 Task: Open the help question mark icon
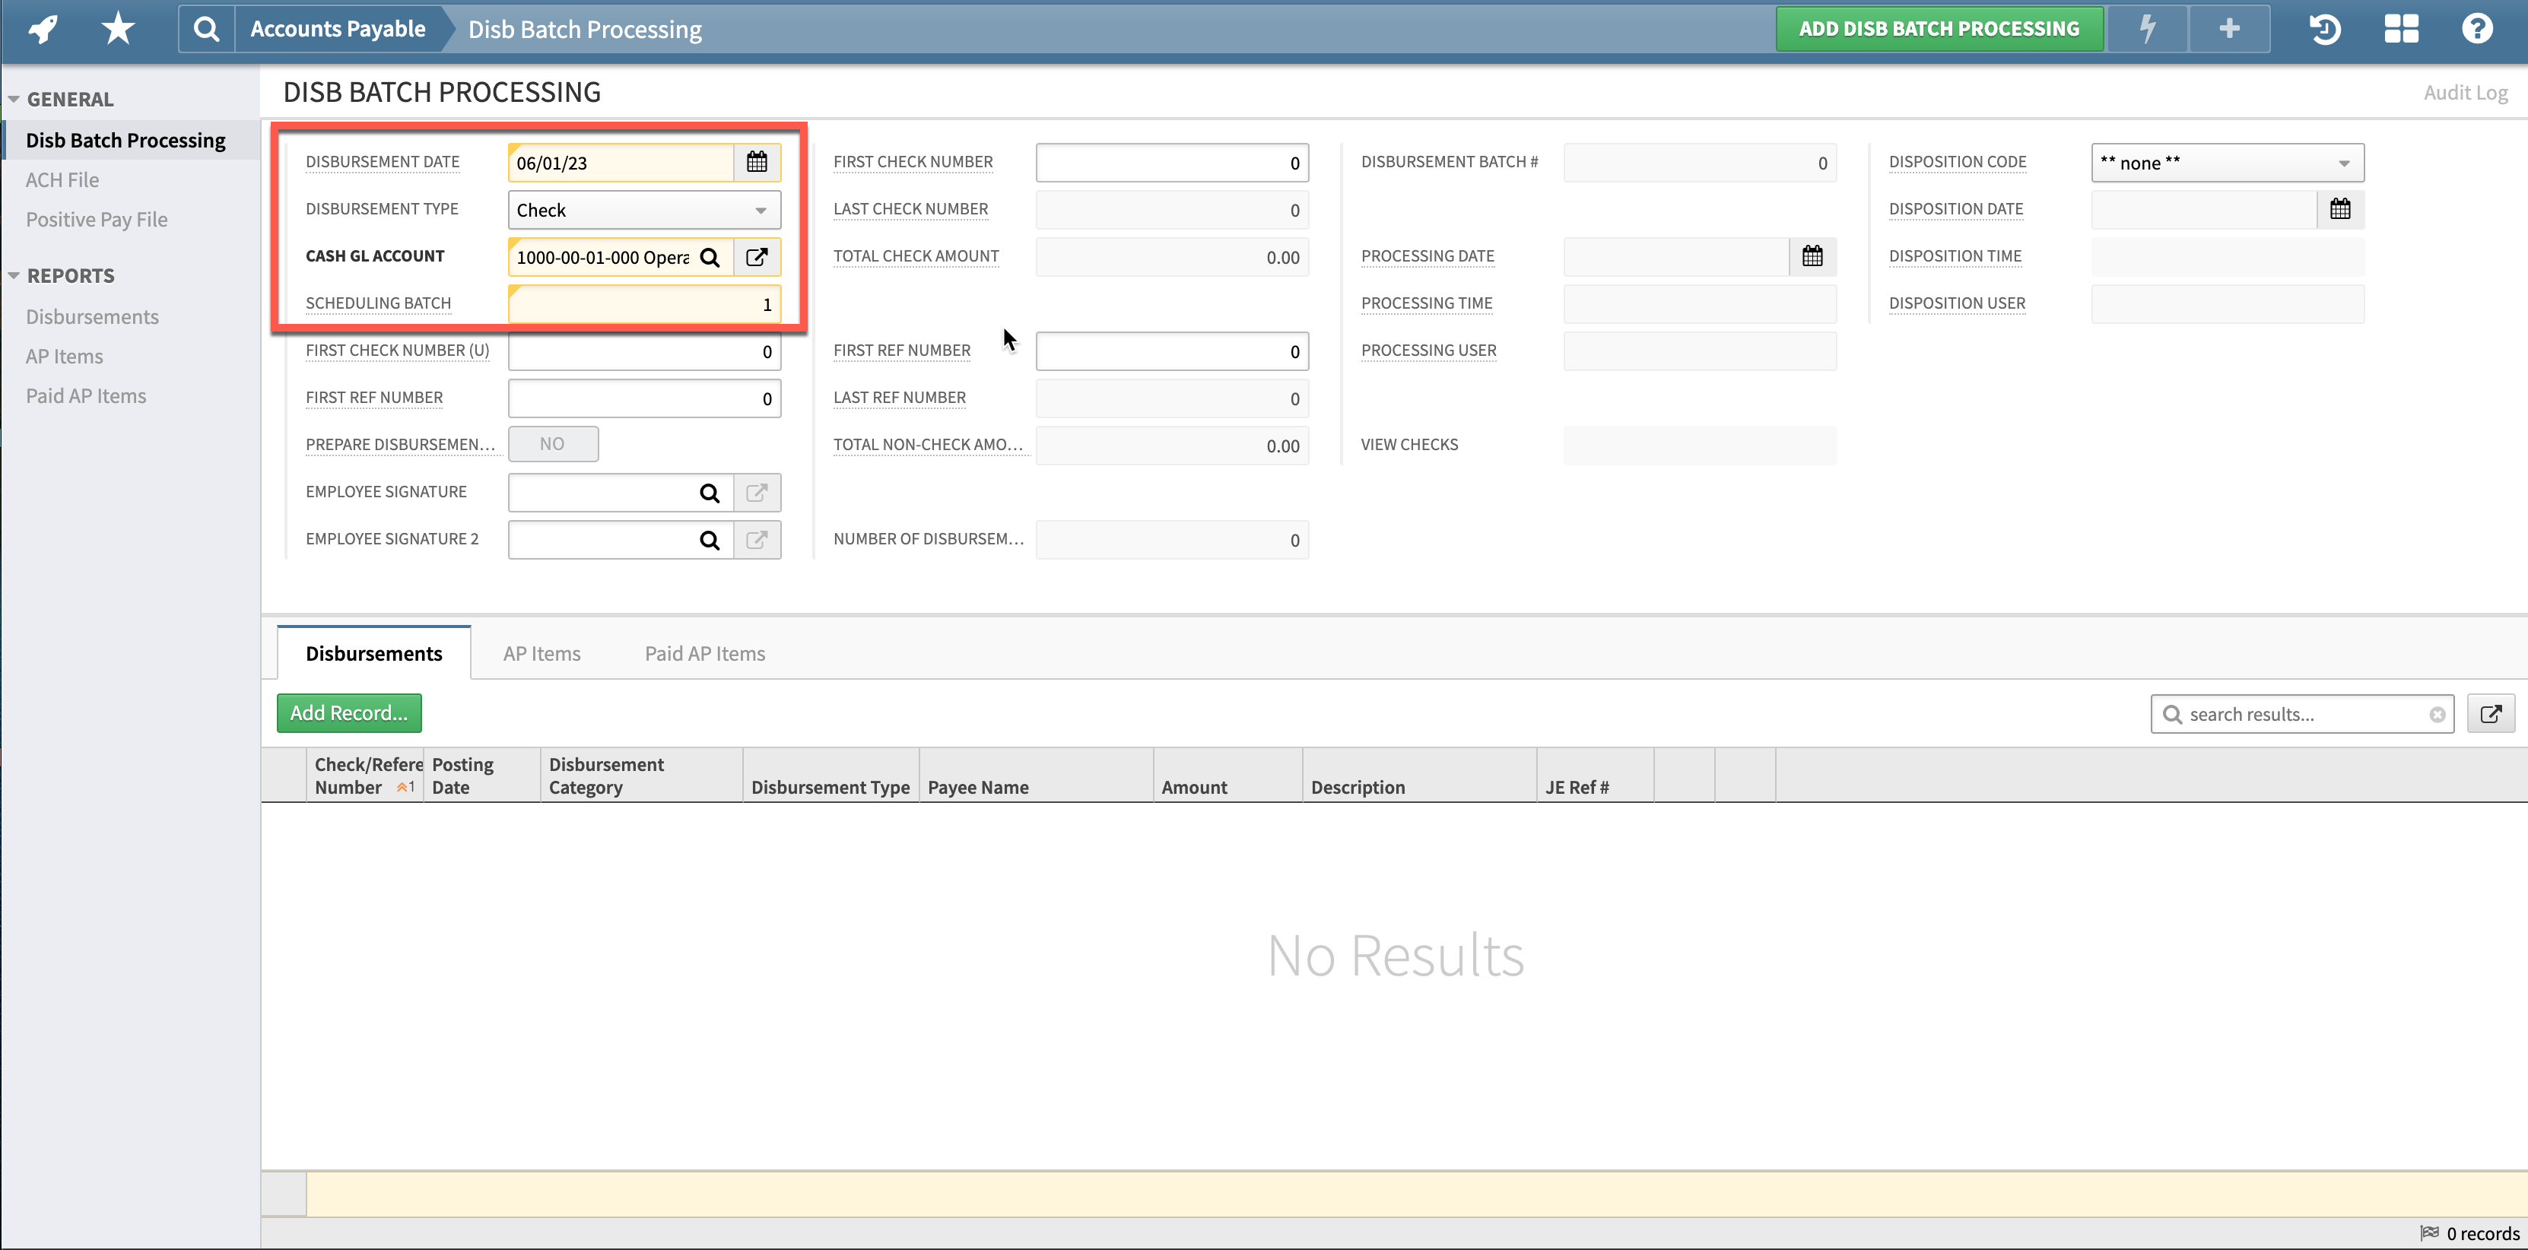[x=2477, y=28]
